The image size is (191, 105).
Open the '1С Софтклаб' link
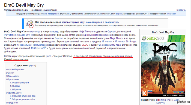pyautogui.click(x=37, y=48)
